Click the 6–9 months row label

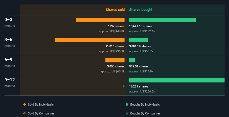pos(9,62)
